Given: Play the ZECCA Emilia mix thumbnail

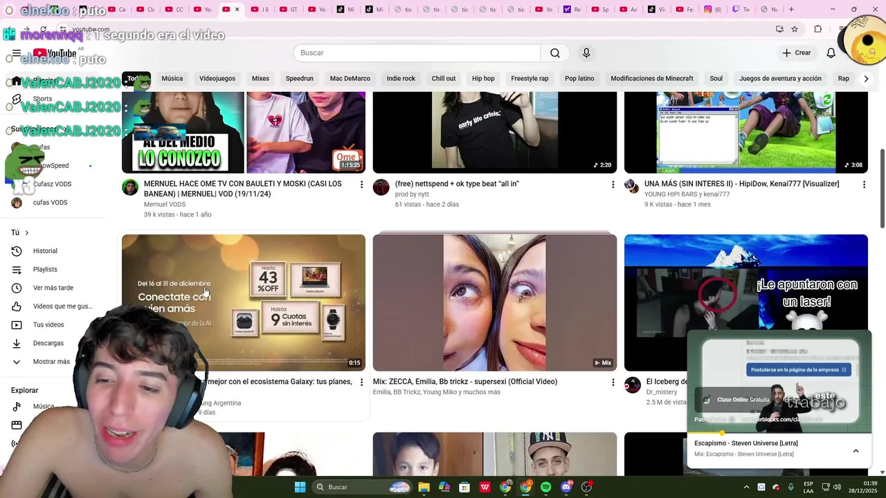Looking at the screenshot, I should (495, 303).
